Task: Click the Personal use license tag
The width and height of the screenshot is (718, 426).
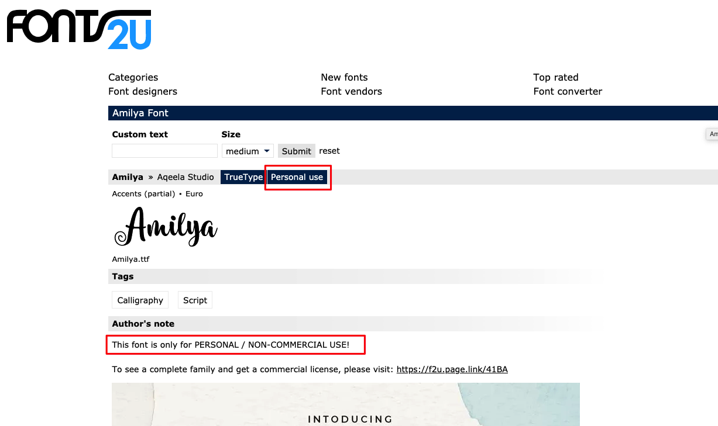Action: (x=297, y=177)
